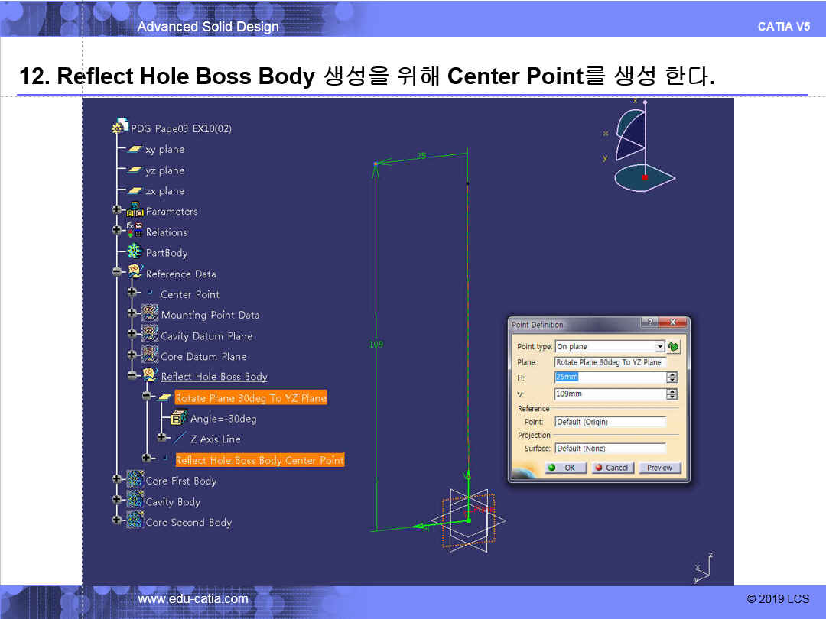This screenshot has height=619, width=826.
Task: Click the PartBody gear icon
Action: 135,252
